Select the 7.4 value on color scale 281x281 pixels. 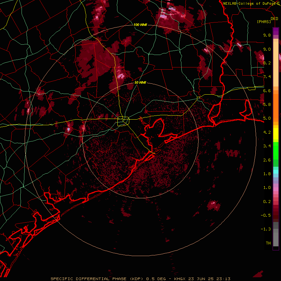(x=267, y=77)
